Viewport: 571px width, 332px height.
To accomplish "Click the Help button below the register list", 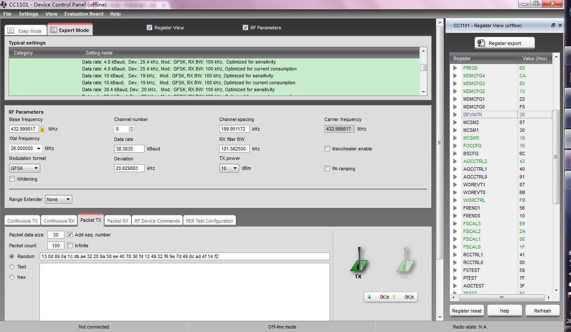I will (504, 311).
